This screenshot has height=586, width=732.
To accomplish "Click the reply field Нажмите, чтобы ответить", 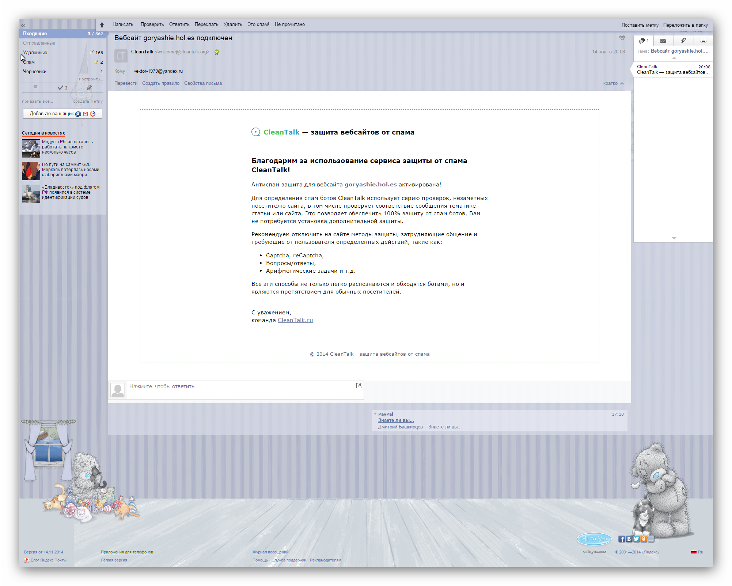I will 245,390.
